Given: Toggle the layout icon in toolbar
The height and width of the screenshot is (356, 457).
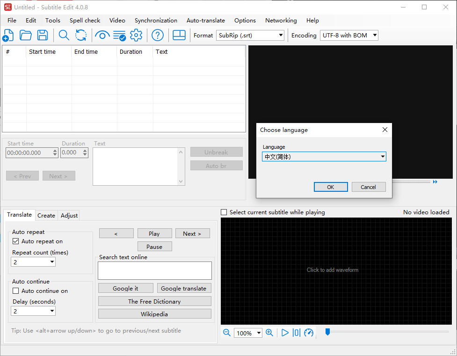Looking at the screenshot, I should point(179,35).
